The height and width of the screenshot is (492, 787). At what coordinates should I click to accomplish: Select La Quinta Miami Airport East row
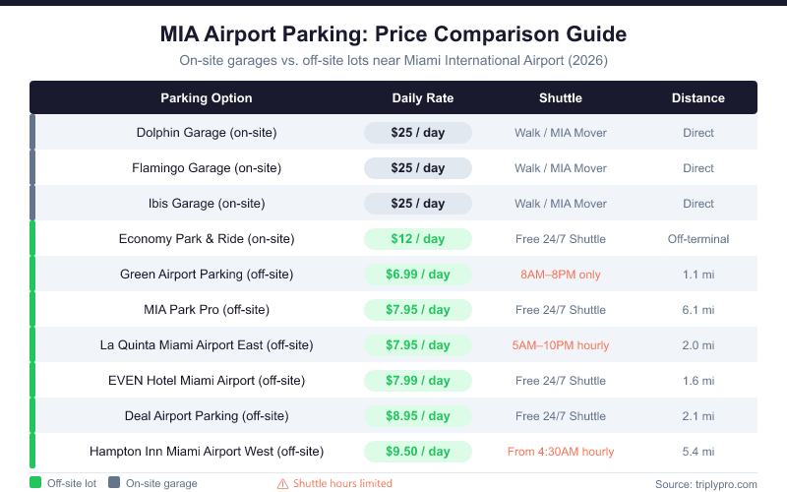[207, 345]
